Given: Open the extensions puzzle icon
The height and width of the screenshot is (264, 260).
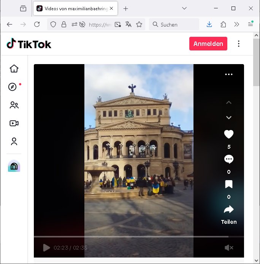Looking at the screenshot, I should [x=223, y=24].
